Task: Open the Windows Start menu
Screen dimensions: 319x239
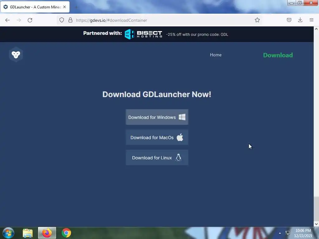Action: click(x=8, y=233)
